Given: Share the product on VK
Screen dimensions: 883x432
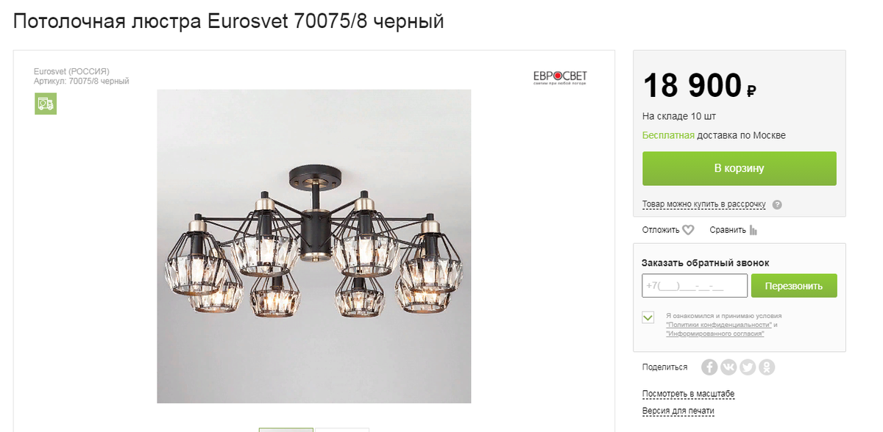Looking at the screenshot, I should [x=728, y=367].
